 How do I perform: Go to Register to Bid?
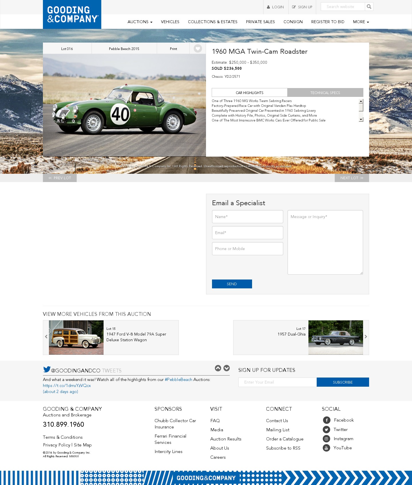click(x=328, y=22)
